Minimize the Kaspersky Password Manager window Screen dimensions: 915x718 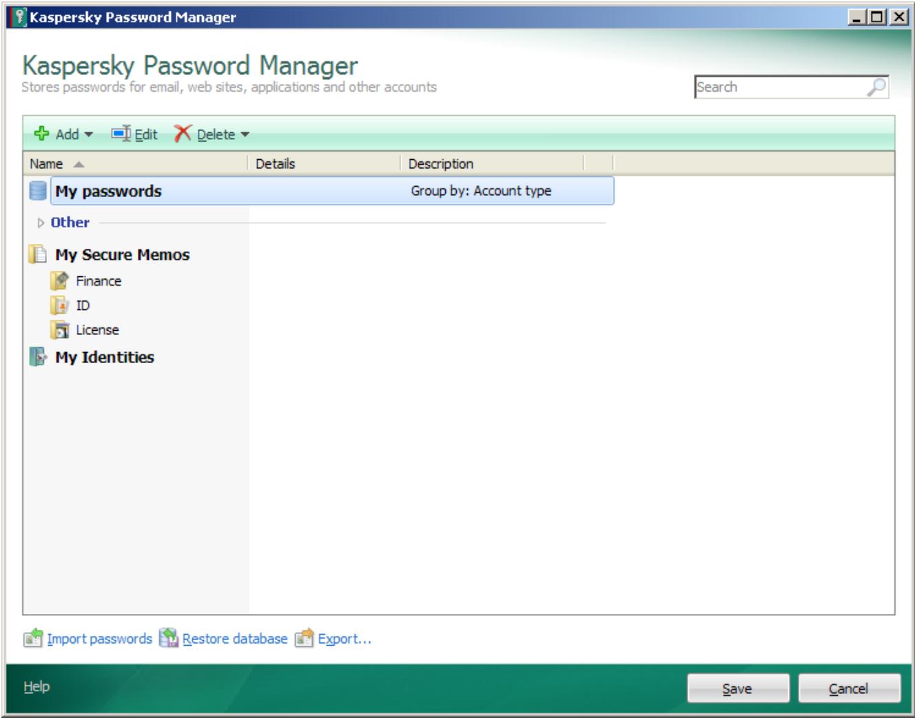(858, 17)
